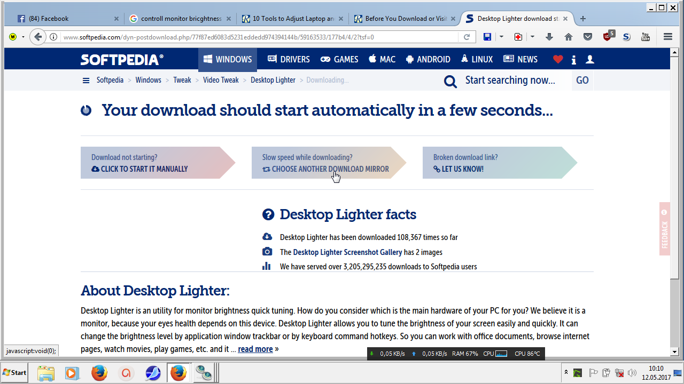Open the Softpedia logo home link
Image resolution: width=684 pixels, height=384 pixels.
[x=122, y=59]
